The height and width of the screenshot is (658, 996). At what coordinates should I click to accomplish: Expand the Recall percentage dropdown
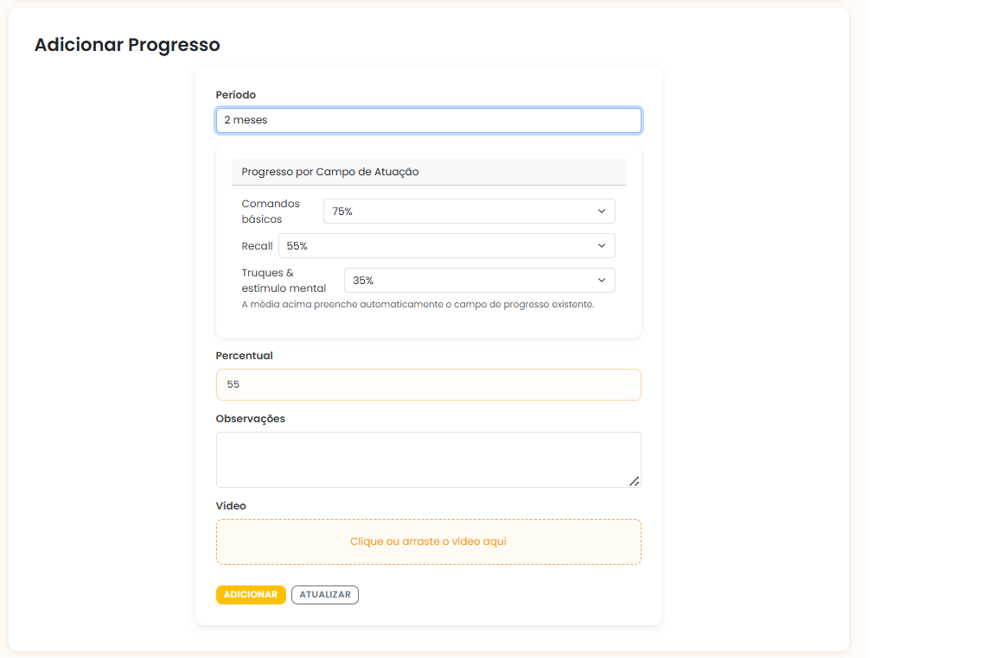pyautogui.click(x=446, y=246)
